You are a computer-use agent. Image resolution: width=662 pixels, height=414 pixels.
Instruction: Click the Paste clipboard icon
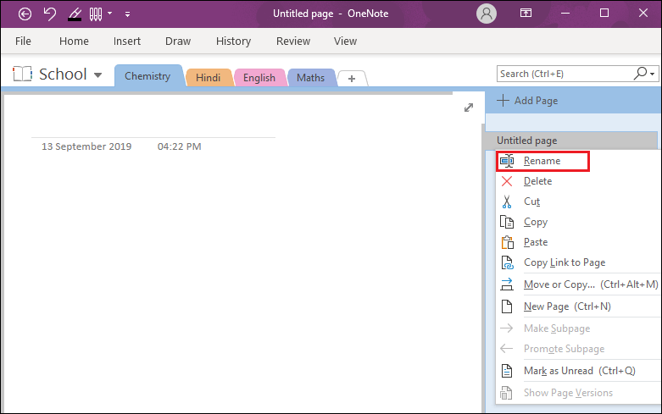[507, 242]
